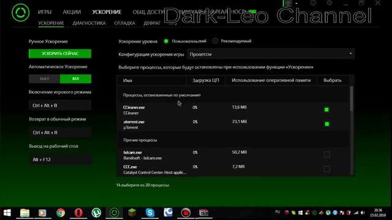Select the CCleaner.exe process row
Viewport: 392px width, 220px height.
[233, 110]
